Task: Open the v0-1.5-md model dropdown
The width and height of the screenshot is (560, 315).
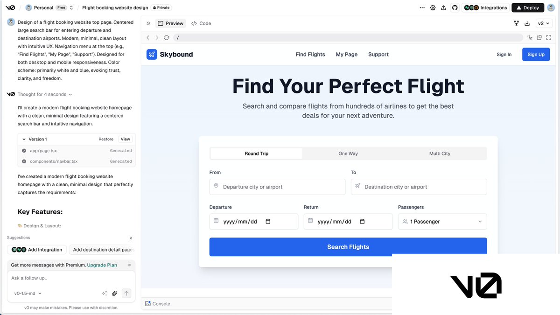Action: point(28,294)
